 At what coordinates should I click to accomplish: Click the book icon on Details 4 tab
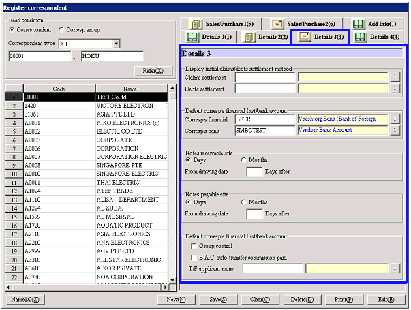[x=361, y=37]
